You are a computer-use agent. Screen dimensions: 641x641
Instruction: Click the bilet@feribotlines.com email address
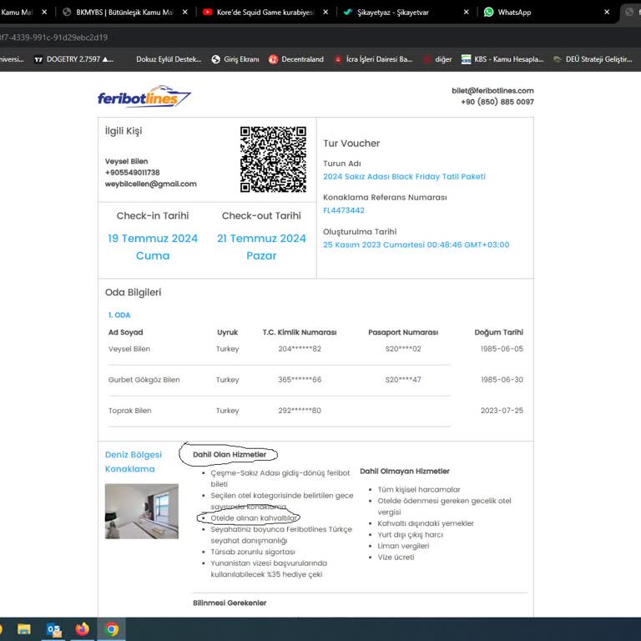pos(492,91)
